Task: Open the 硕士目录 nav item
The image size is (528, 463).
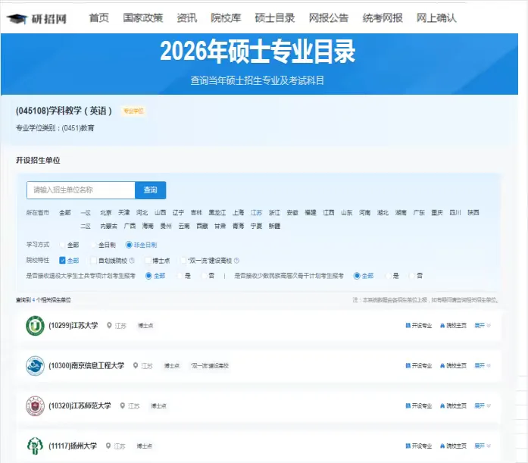Action: point(275,18)
